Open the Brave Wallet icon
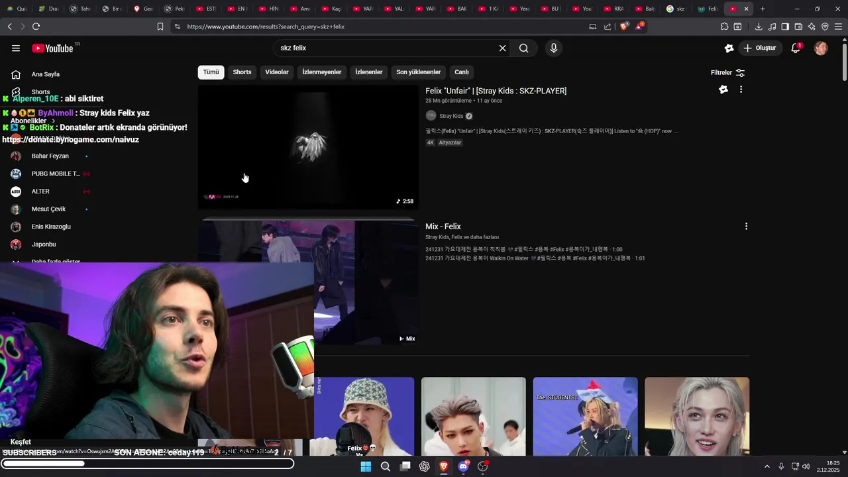 pyautogui.click(x=798, y=26)
